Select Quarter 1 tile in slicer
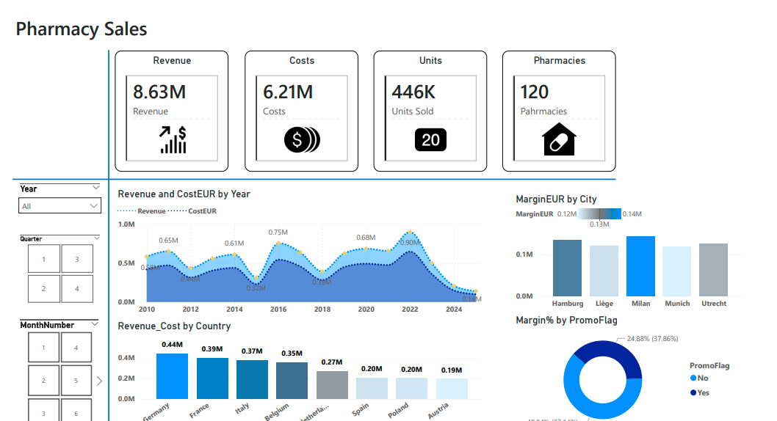Image resolution: width=777 pixels, height=421 pixels. click(x=43, y=260)
